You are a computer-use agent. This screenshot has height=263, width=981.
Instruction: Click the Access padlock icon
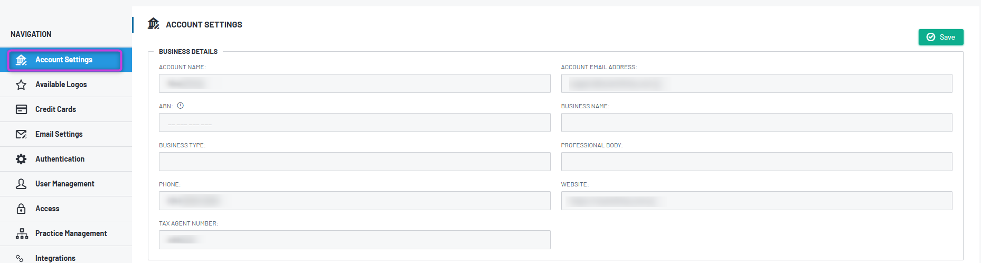tap(21, 209)
